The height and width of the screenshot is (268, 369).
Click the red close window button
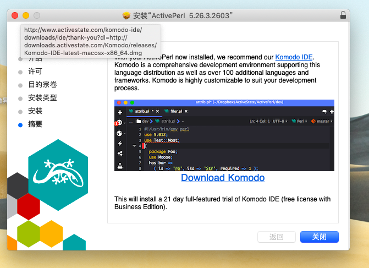coord(15,15)
